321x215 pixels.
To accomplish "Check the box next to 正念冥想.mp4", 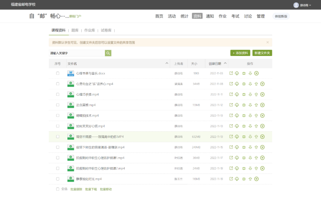I will point(58,105).
